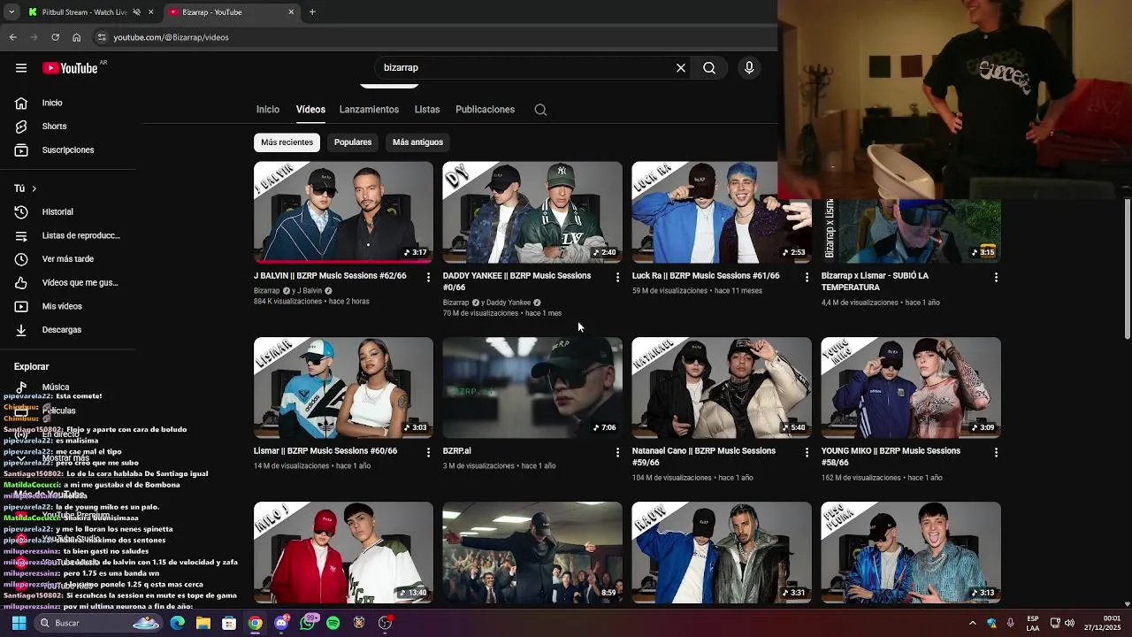The image size is (1132, 637).
Task: Switch to the Publicaciones channel tab
Action: pos(485,110)
